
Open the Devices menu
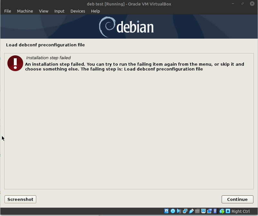(x=78, y=11)
